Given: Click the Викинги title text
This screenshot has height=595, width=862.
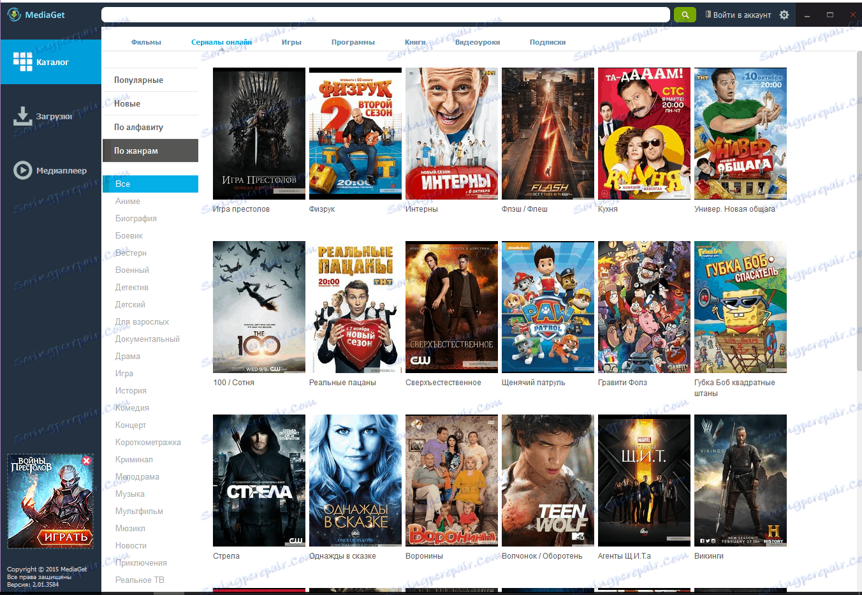Looking at the screenshot, I should [709, 556].
